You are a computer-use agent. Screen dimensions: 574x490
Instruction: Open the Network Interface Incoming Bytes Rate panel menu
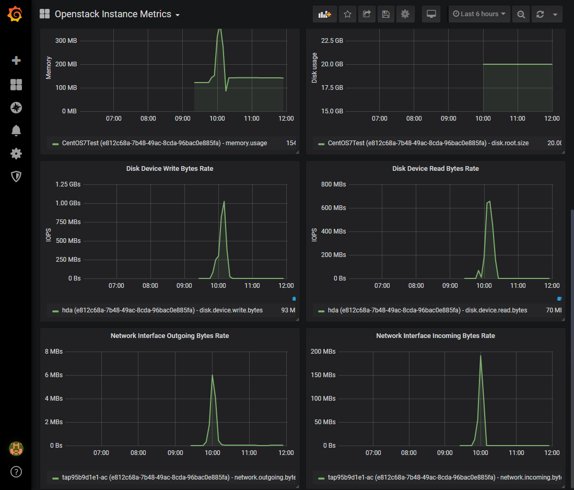pos(436,335)
